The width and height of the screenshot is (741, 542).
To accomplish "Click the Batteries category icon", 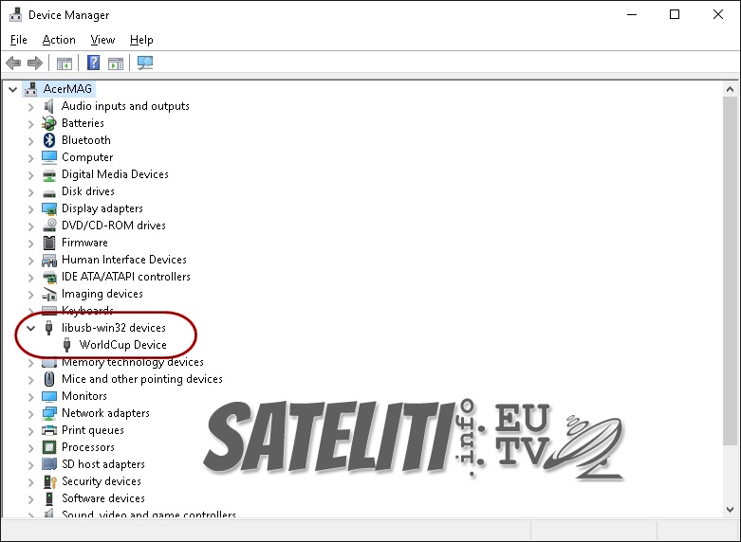I will point(49,123).
